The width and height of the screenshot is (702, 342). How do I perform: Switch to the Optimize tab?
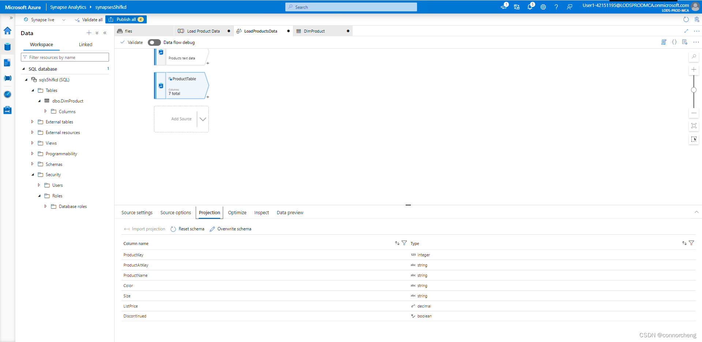point(237,213)
